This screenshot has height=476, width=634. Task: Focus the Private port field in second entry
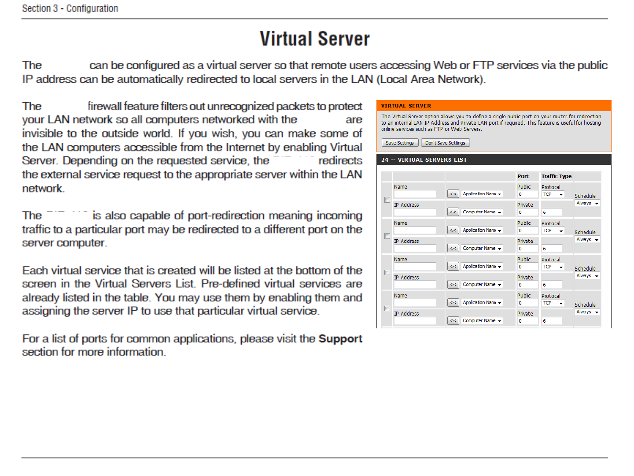(x=527, y=248)
